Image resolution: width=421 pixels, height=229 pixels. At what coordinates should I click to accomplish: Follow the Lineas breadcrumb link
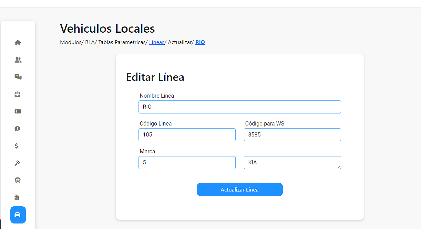tap(157, 42)
